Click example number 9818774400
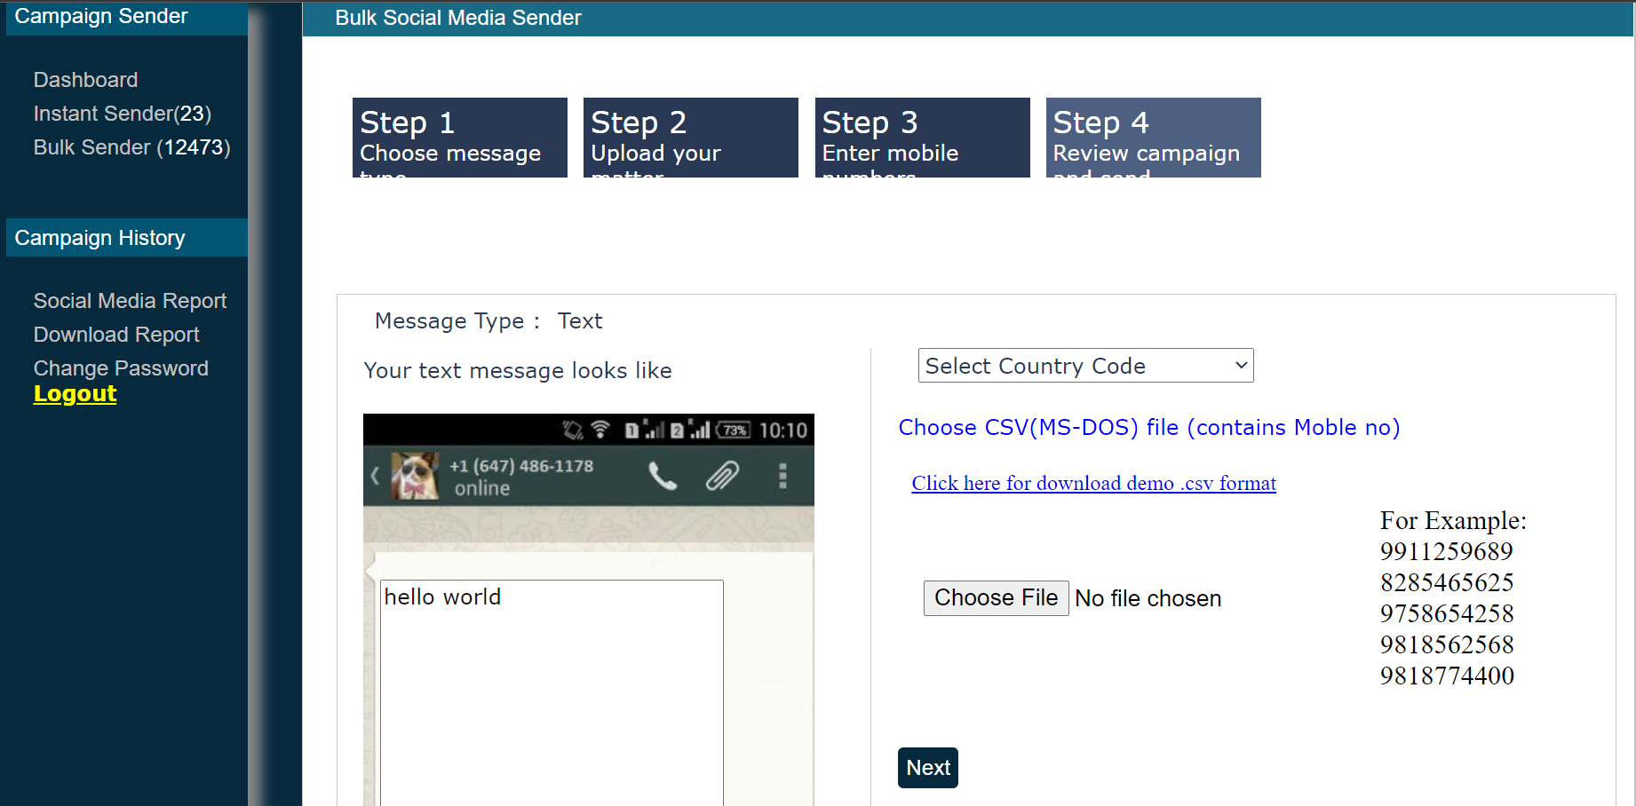This screenshot has height=806, width=1636. [x=1448, y=676]
